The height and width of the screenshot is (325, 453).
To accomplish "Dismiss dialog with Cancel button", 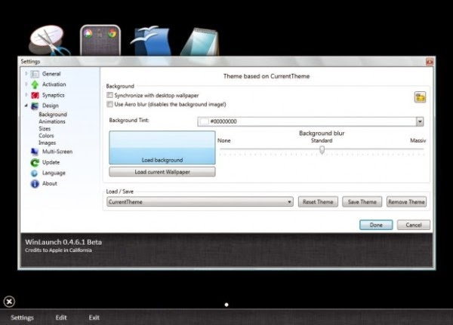I will click(x=414, y=225).
